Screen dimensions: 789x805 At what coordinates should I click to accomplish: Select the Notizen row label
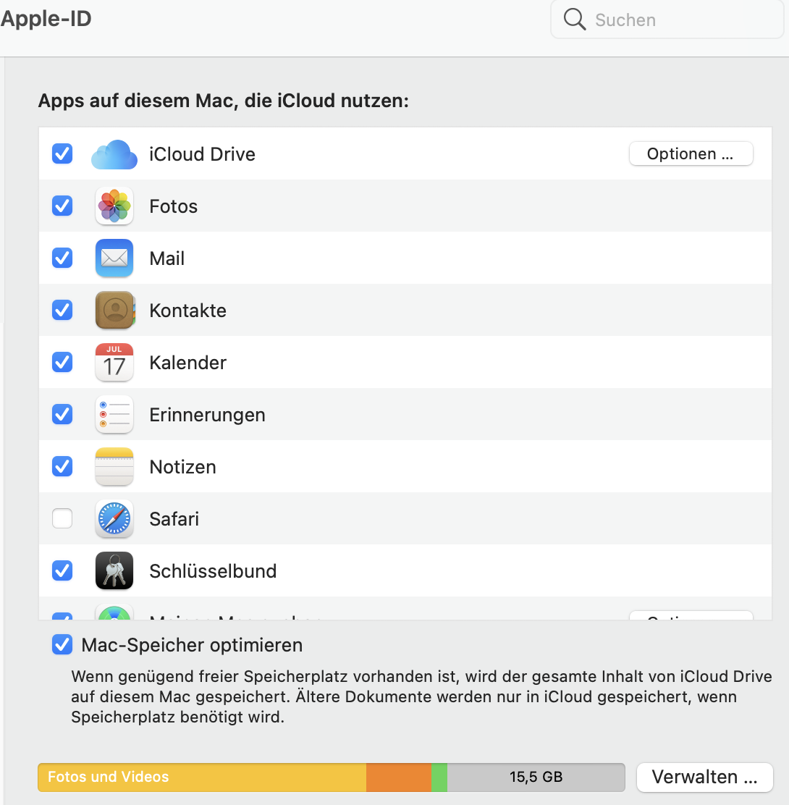coord(182,467)
